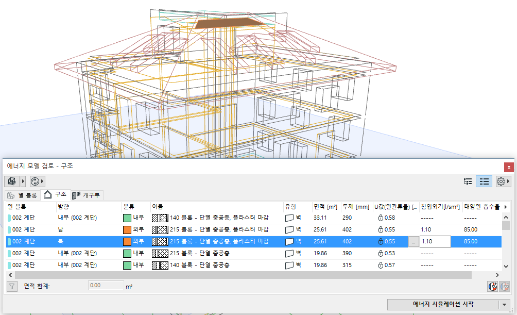Click the wall type icon in the 33.11 row
Image resolution: width=517 pixels, height=315 pixels.
click(289, 218)
